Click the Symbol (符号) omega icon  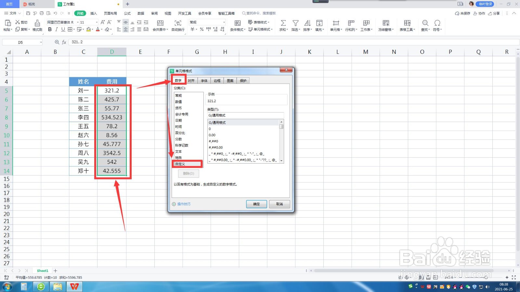[437, 23]
